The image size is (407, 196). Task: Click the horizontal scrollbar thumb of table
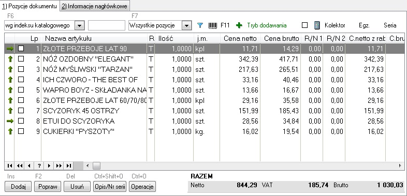point(96,165)
